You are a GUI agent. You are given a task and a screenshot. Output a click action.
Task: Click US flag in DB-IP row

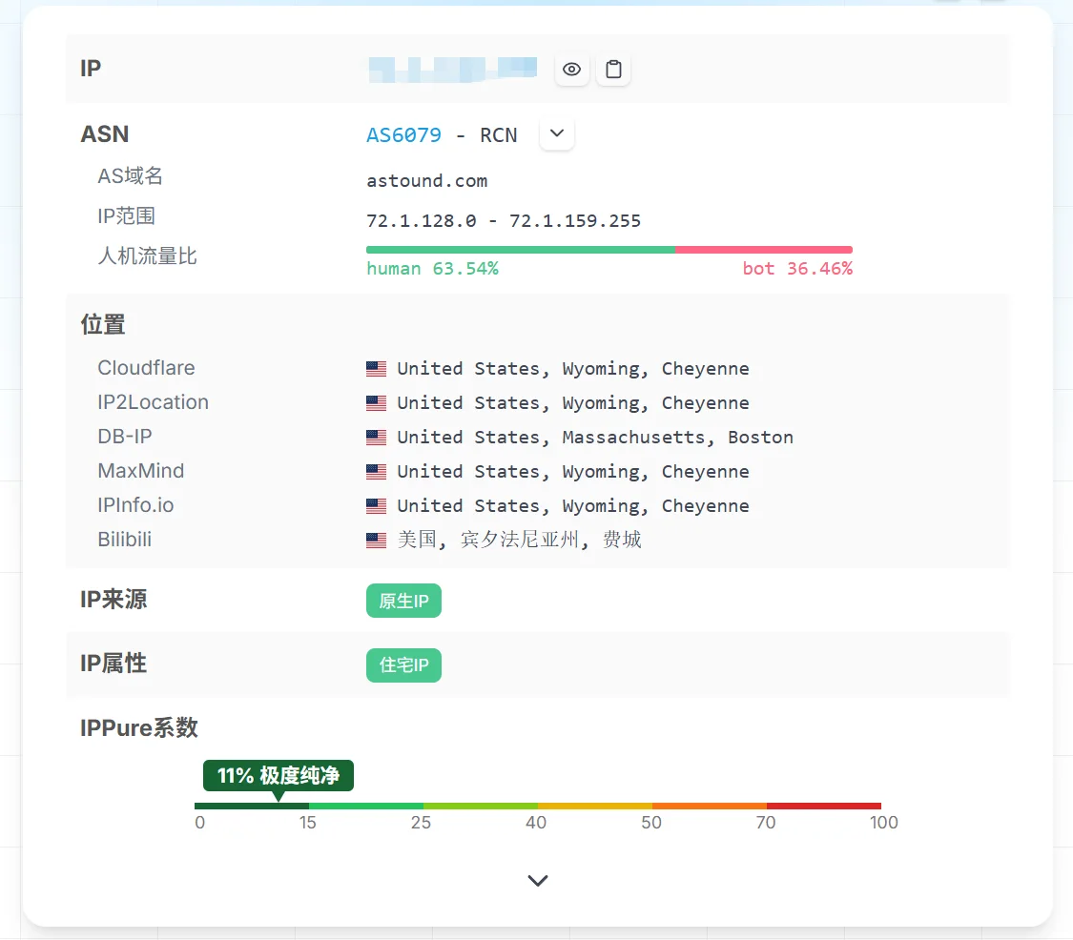tap(377, 438)
